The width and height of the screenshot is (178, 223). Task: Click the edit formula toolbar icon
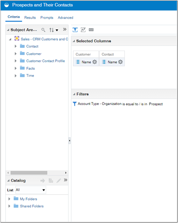pyautogui.click(x=83, y=30)
